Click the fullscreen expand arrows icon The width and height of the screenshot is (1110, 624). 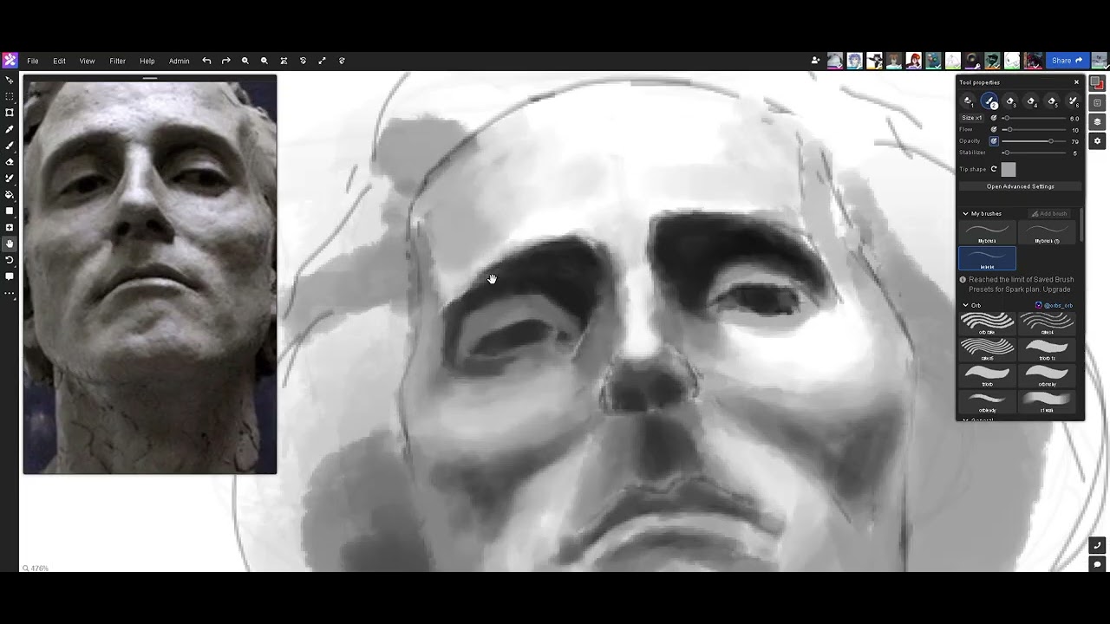(x=322, y=61)
